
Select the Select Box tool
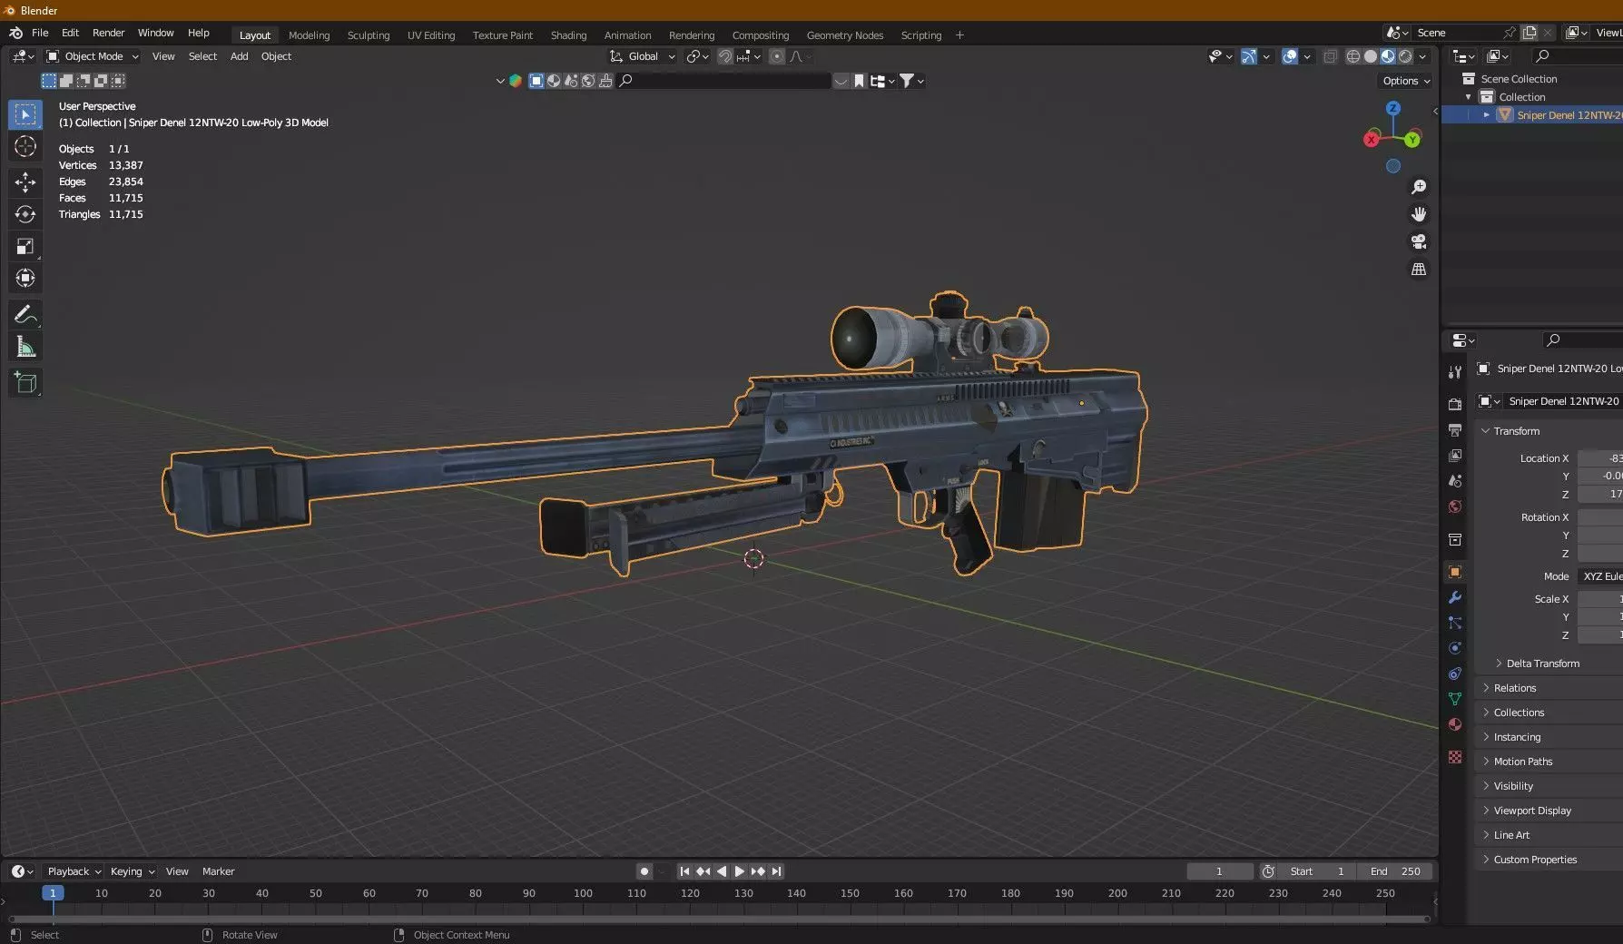(25, 114)
